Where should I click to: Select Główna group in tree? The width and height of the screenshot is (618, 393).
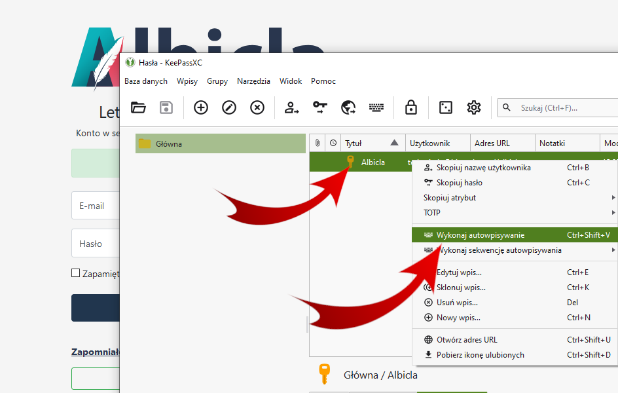pyautogui.click(x=221, y=143)
